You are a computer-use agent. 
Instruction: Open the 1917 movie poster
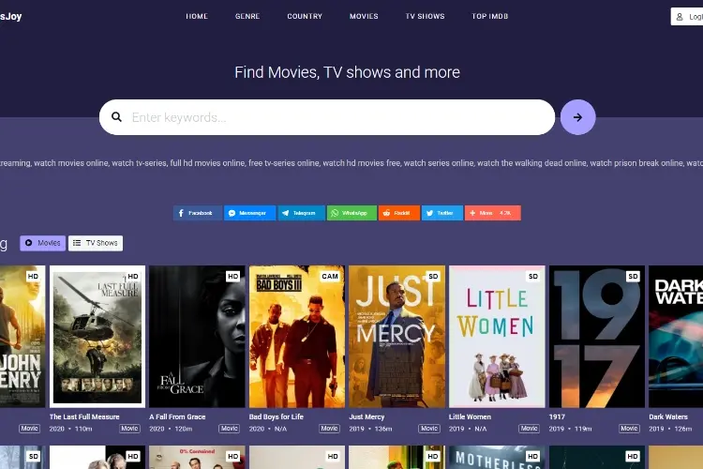(x=597, y=337)
